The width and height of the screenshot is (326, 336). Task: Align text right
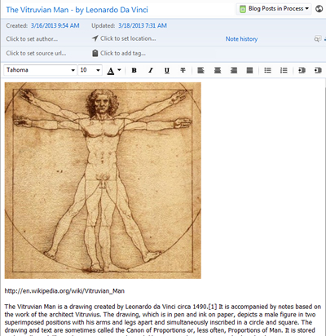(234, 70)
